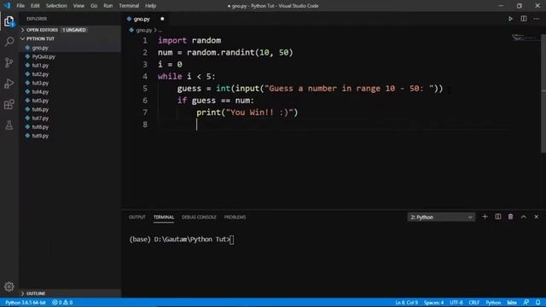Open the Search view in activity bar

(x=9, y=42)
